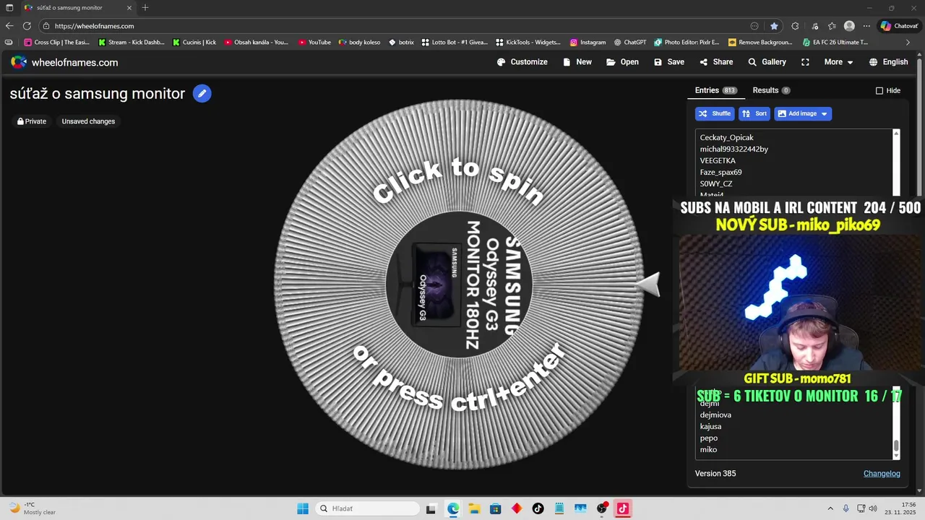
Task: Switch to the Results tab
Action: click(771, 90)
